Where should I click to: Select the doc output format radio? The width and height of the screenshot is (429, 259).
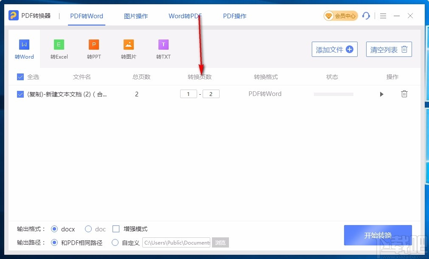[88, 229]
